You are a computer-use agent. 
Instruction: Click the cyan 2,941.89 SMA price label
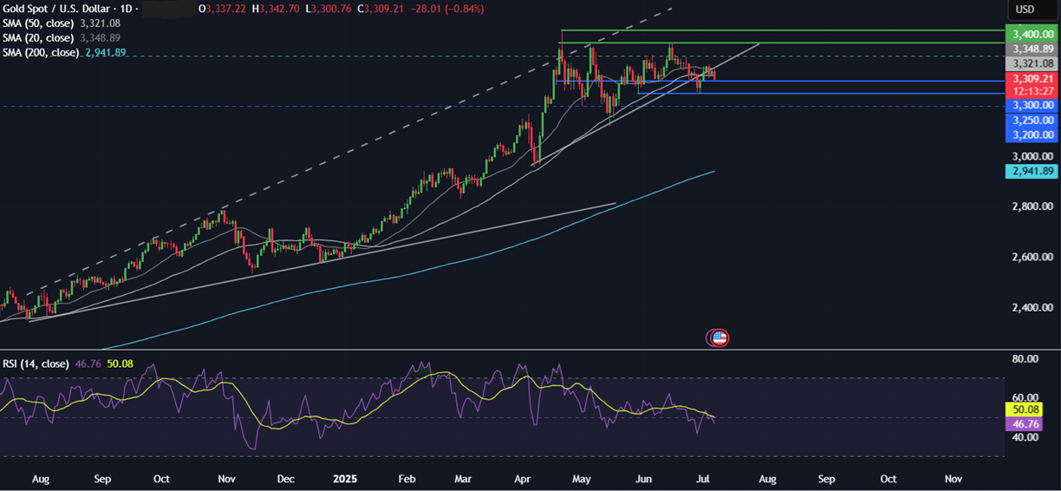coord(1030,172)
